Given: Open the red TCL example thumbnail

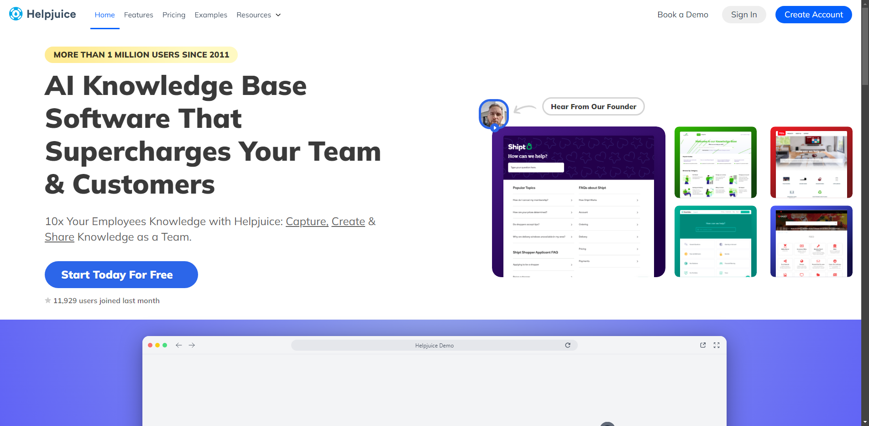Looking at the screenshot, I should click(x=811, y=162).
